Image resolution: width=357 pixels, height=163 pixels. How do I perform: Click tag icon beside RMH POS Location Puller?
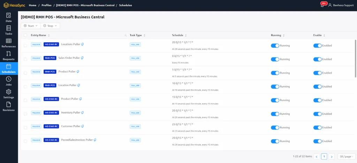[79, 85]
